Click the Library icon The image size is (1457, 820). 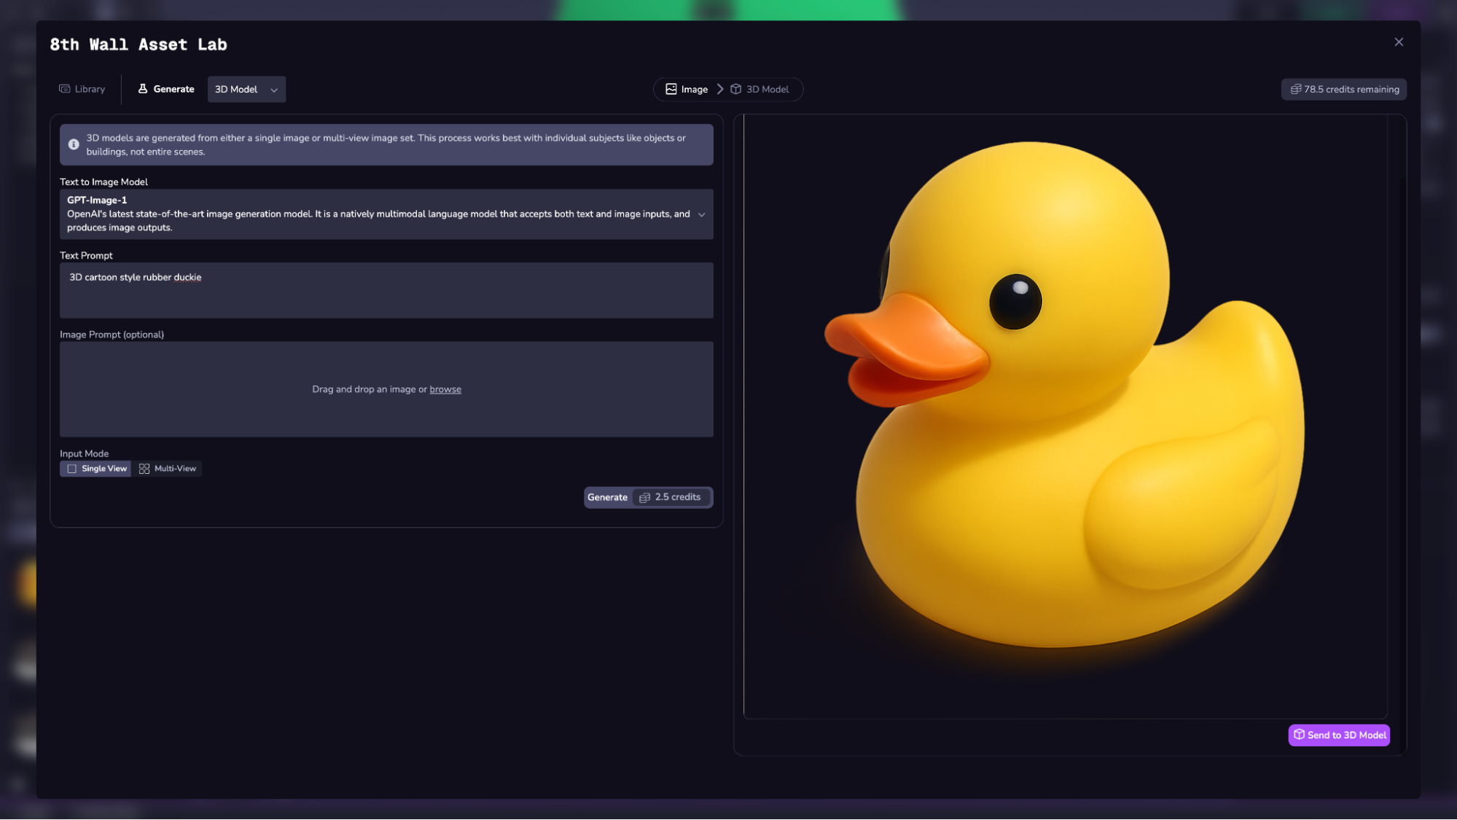65,89
